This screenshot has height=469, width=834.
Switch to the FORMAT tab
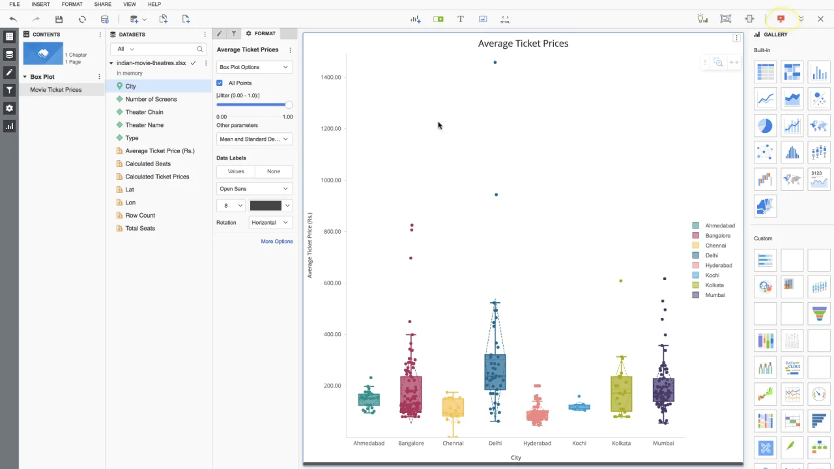261,33
